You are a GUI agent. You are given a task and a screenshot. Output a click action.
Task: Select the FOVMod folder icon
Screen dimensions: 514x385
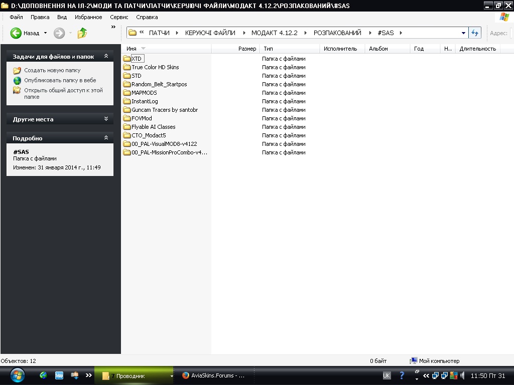click(x=127, y=118)
